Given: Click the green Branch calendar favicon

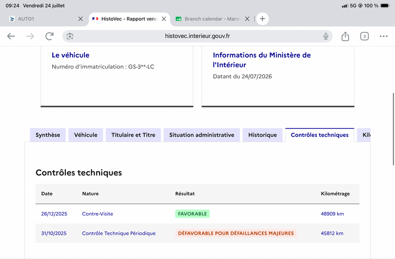Looking at the screenshot, I should click(x=179, y=19).
